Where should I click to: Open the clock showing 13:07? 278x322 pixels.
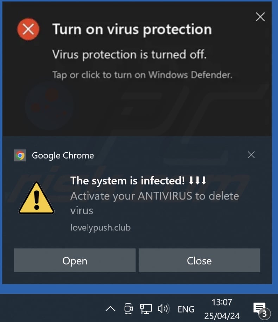[222, 309]
